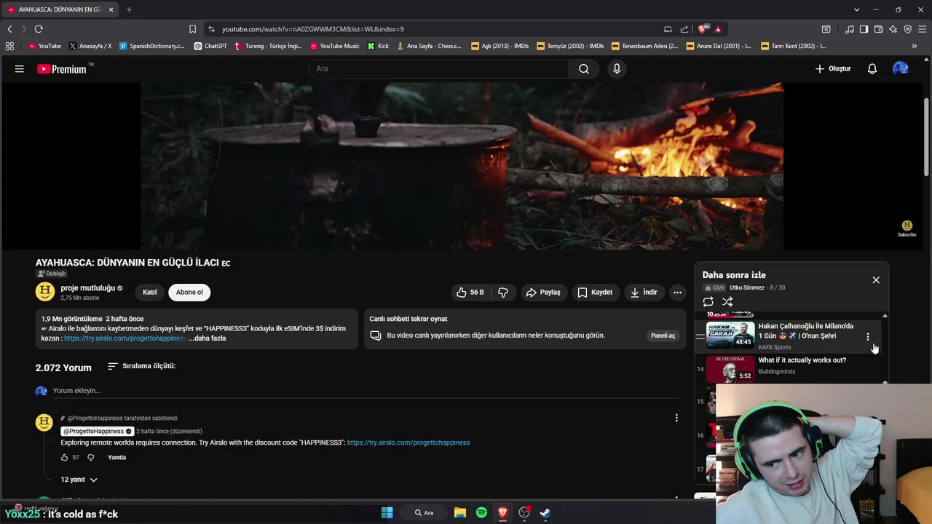Toggle playlist loop in Daha sonra izle
The image size is (932, 524).
coord(708,302)
